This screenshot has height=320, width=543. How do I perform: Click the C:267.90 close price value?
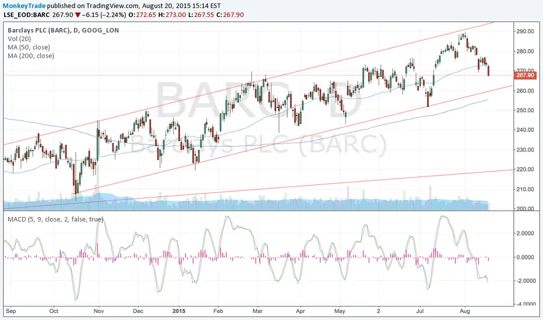[x=230, y=15]
